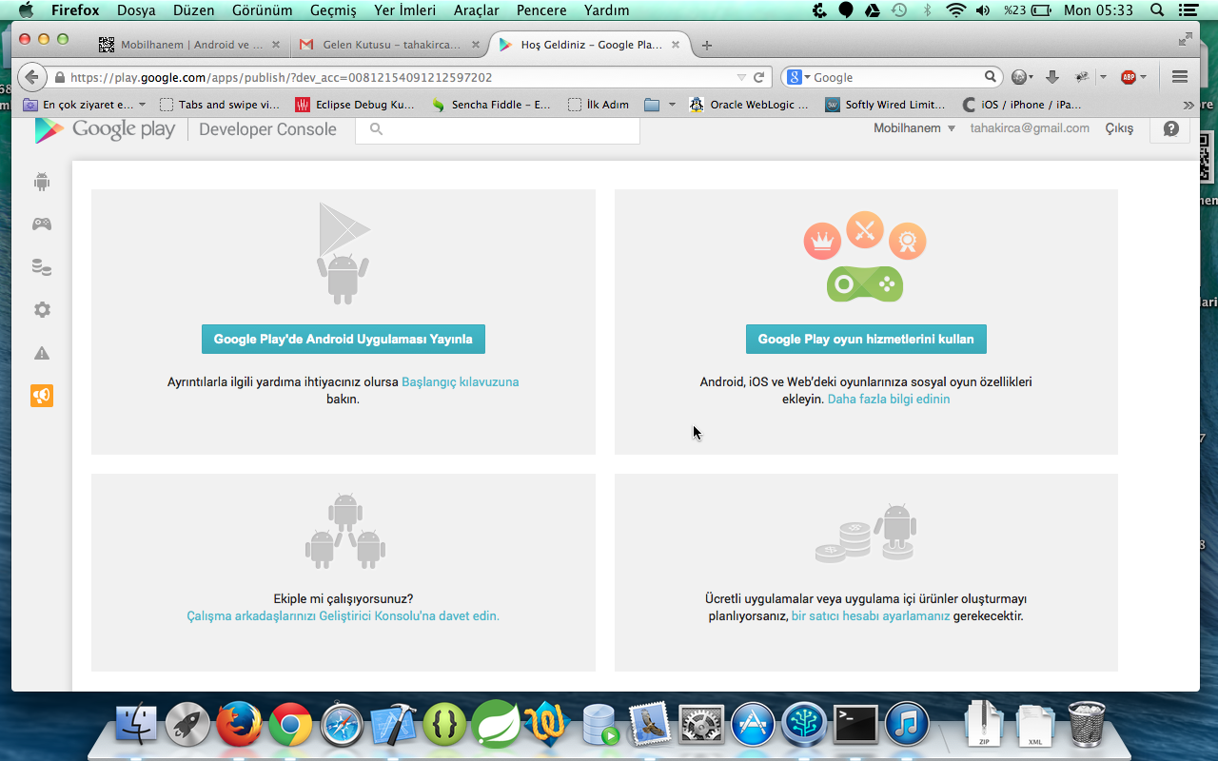Open Safari compass icon in Dock

pos(342,726)
